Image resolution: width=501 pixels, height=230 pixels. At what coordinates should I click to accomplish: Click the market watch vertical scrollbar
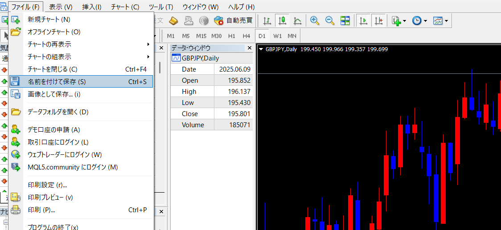[160, 68]
